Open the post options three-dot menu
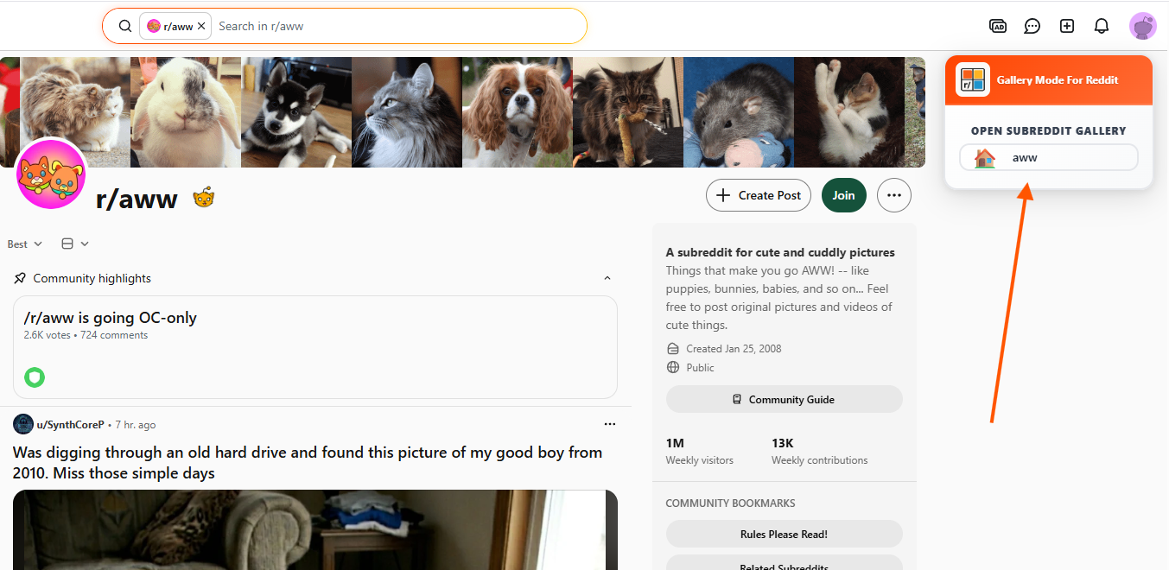 click(x=610, y=424)
